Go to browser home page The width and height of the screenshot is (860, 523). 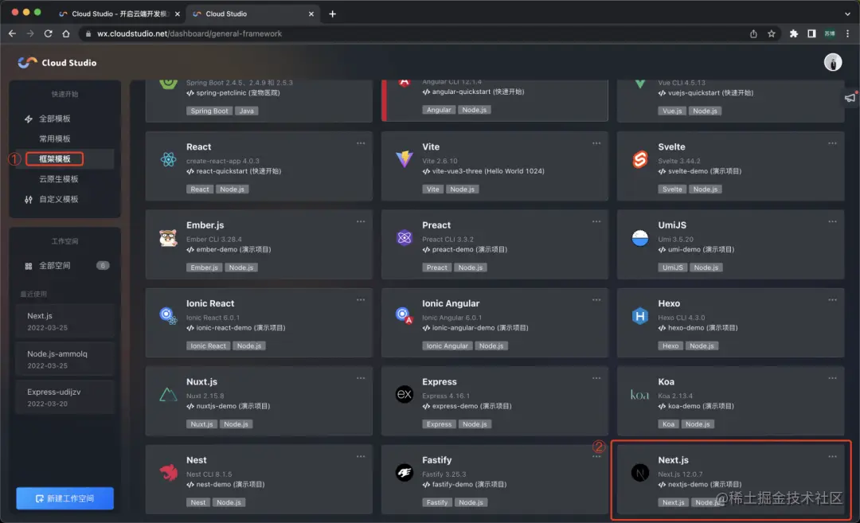tap(66, 33)
